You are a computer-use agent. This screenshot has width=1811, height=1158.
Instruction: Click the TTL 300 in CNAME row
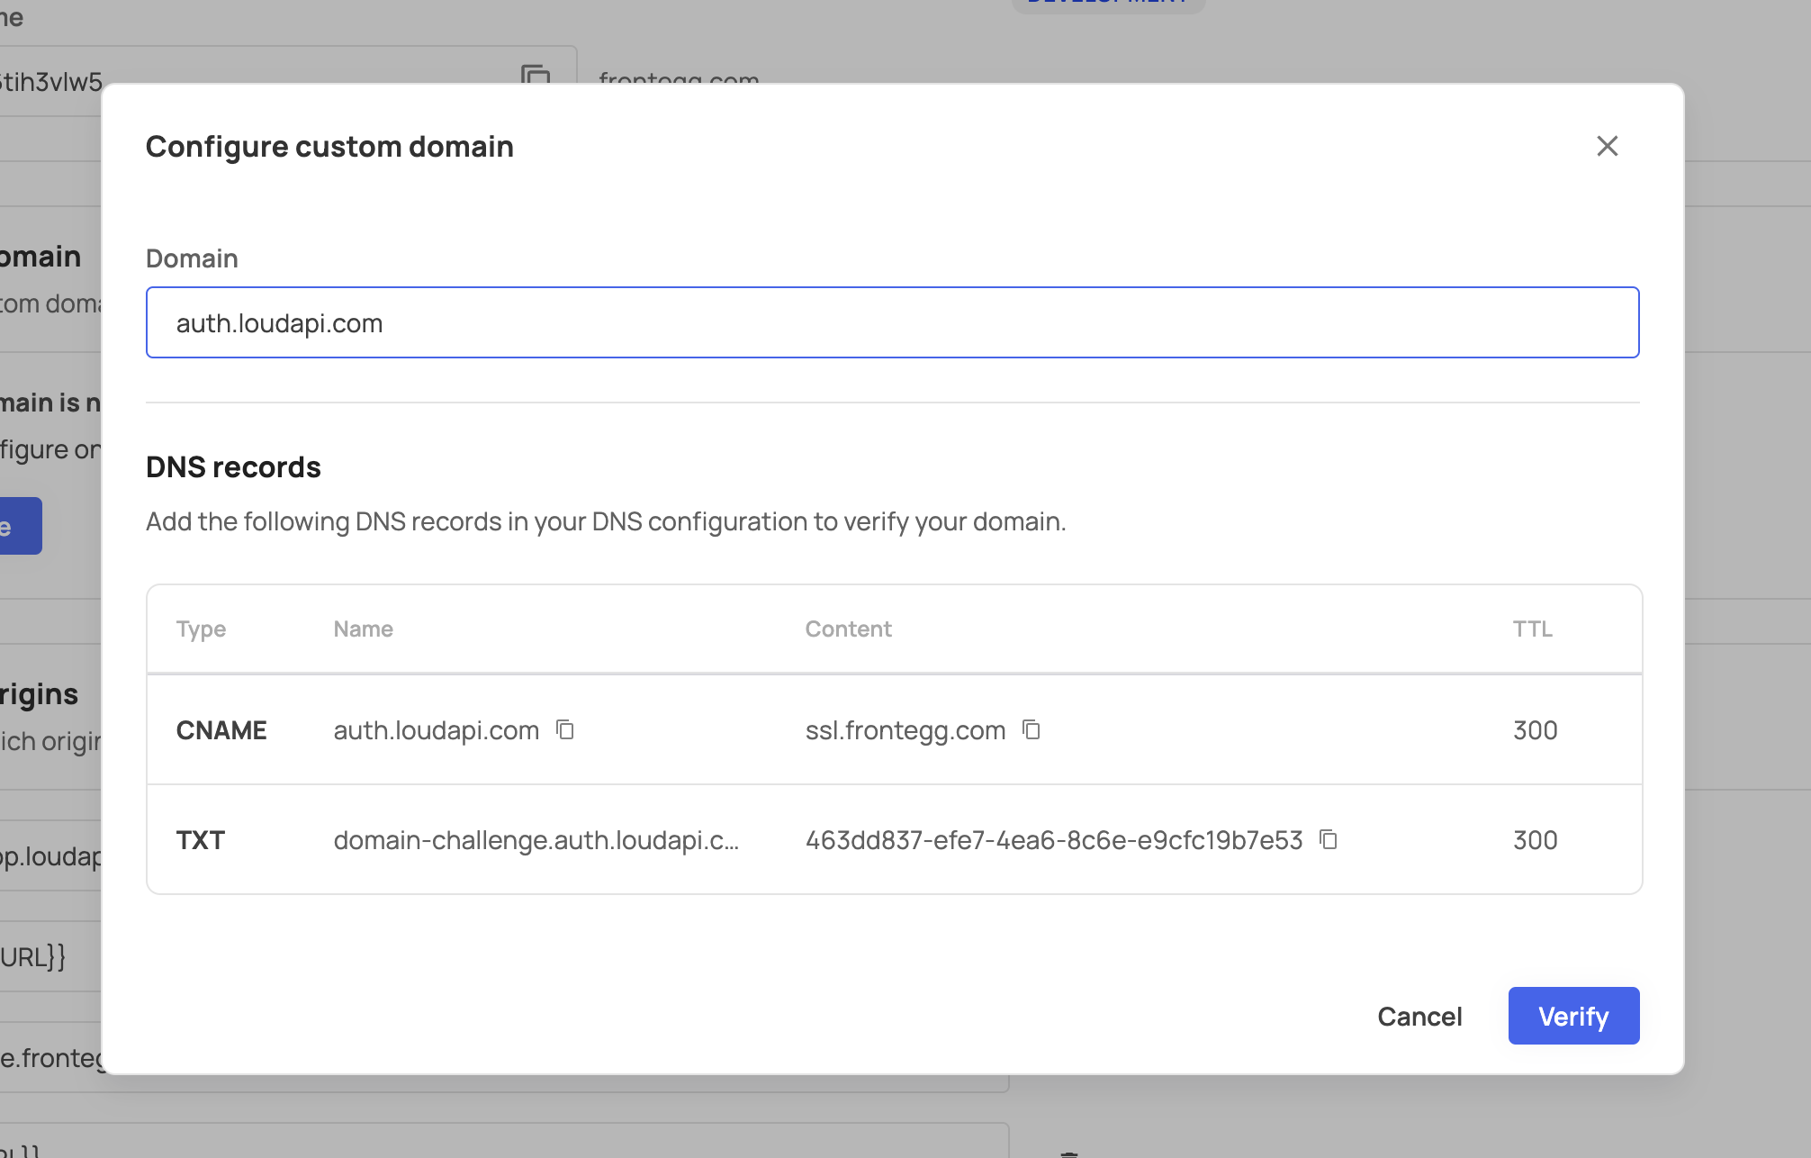tap(1535, 730)
